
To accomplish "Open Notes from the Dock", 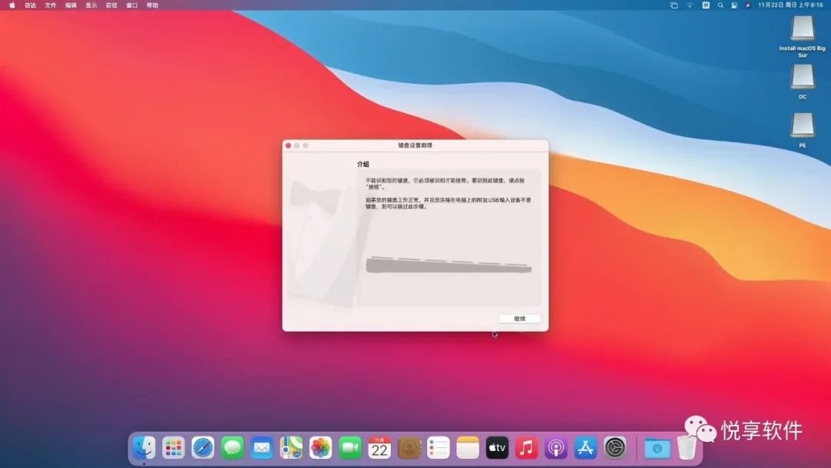I will 468,448.
